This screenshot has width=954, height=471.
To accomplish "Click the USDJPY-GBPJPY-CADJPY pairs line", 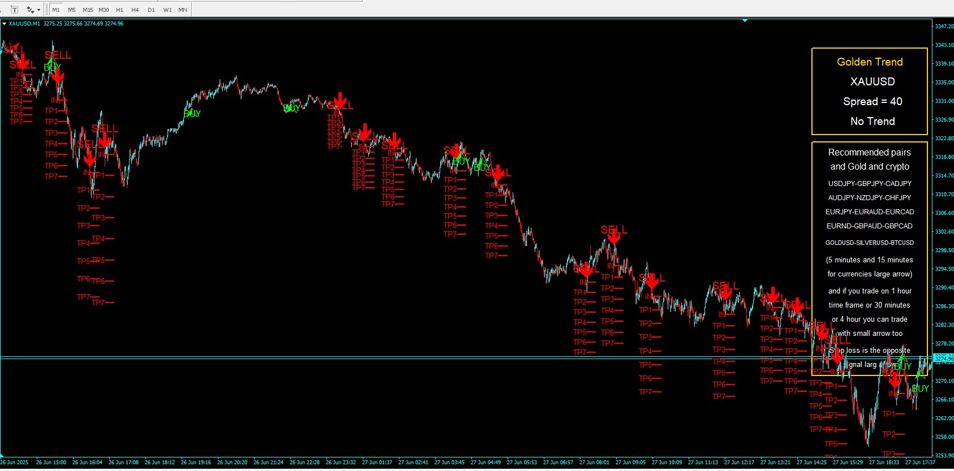I will (870, 184).
